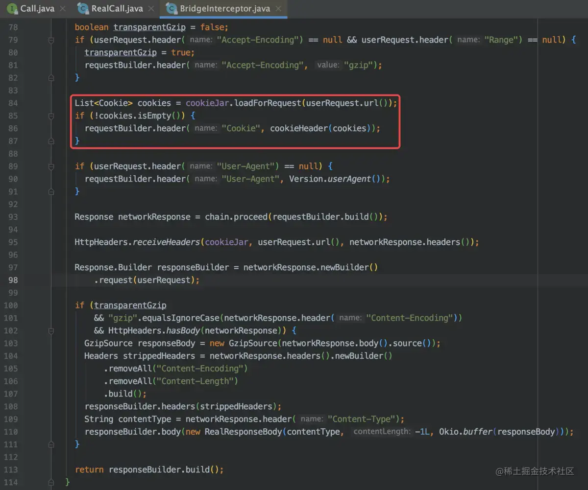Click the interface icon on Call.java tab

click(x=12, y=9)
